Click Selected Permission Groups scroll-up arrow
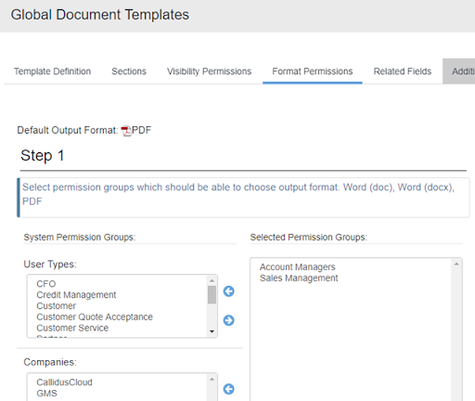475x401 pixels. pyautogui.click(x=456, y=264)
